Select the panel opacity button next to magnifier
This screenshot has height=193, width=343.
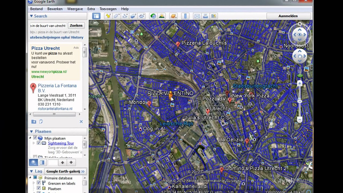pos(42,162)
